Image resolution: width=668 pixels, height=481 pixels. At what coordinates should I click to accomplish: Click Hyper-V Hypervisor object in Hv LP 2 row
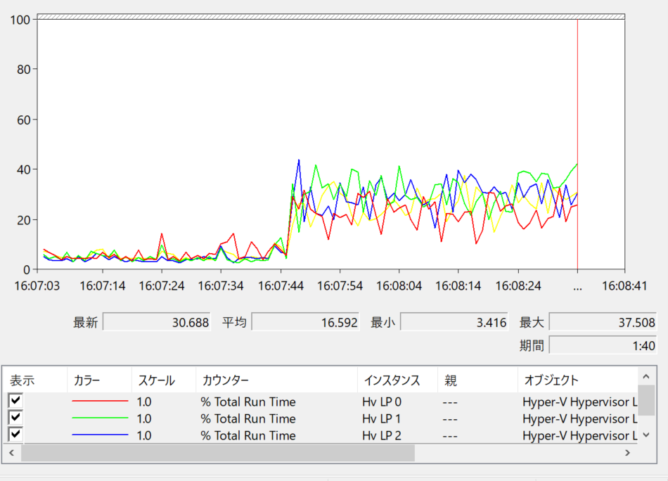pyautogui.click(x=580, y=435)
